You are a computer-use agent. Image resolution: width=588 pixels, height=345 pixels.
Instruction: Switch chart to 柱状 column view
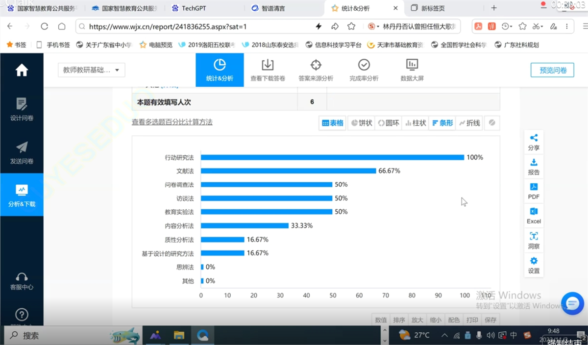(416, 123)
